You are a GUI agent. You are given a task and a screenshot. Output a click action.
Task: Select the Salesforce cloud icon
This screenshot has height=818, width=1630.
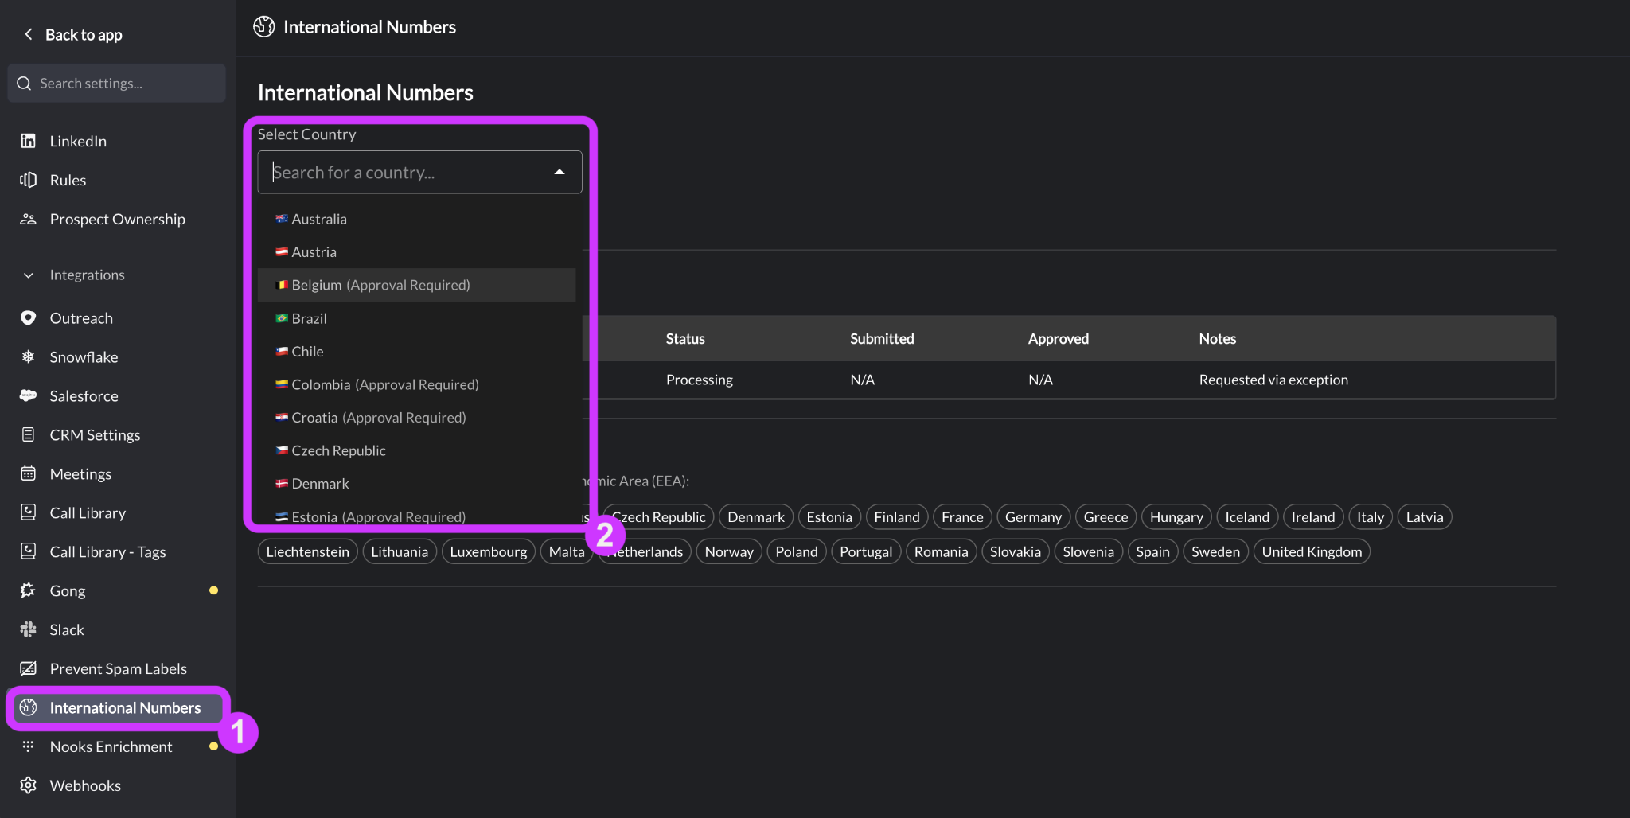coord(28,395)
